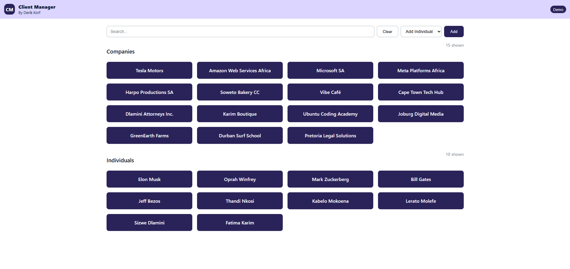Open Soweto Bakery CC card
570x269 pixels.
pyautogui.click(x=240, y=92)
